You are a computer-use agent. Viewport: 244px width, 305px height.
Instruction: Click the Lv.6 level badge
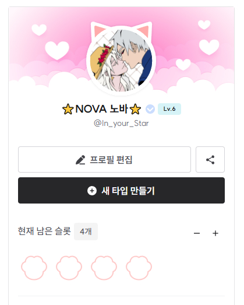pyautogui.click(x=169, y=109)
